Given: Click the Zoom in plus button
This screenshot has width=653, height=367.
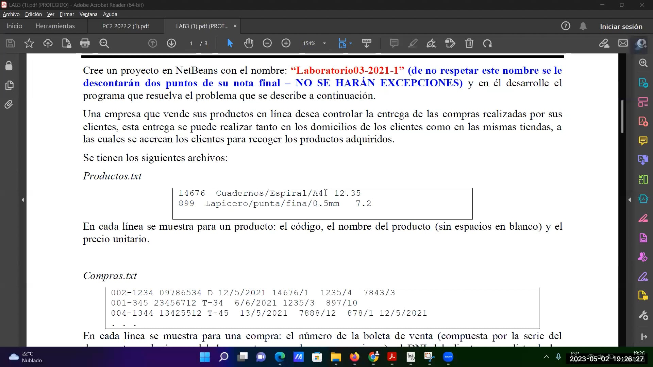Looking at the screenshot, I should point(286,43).
